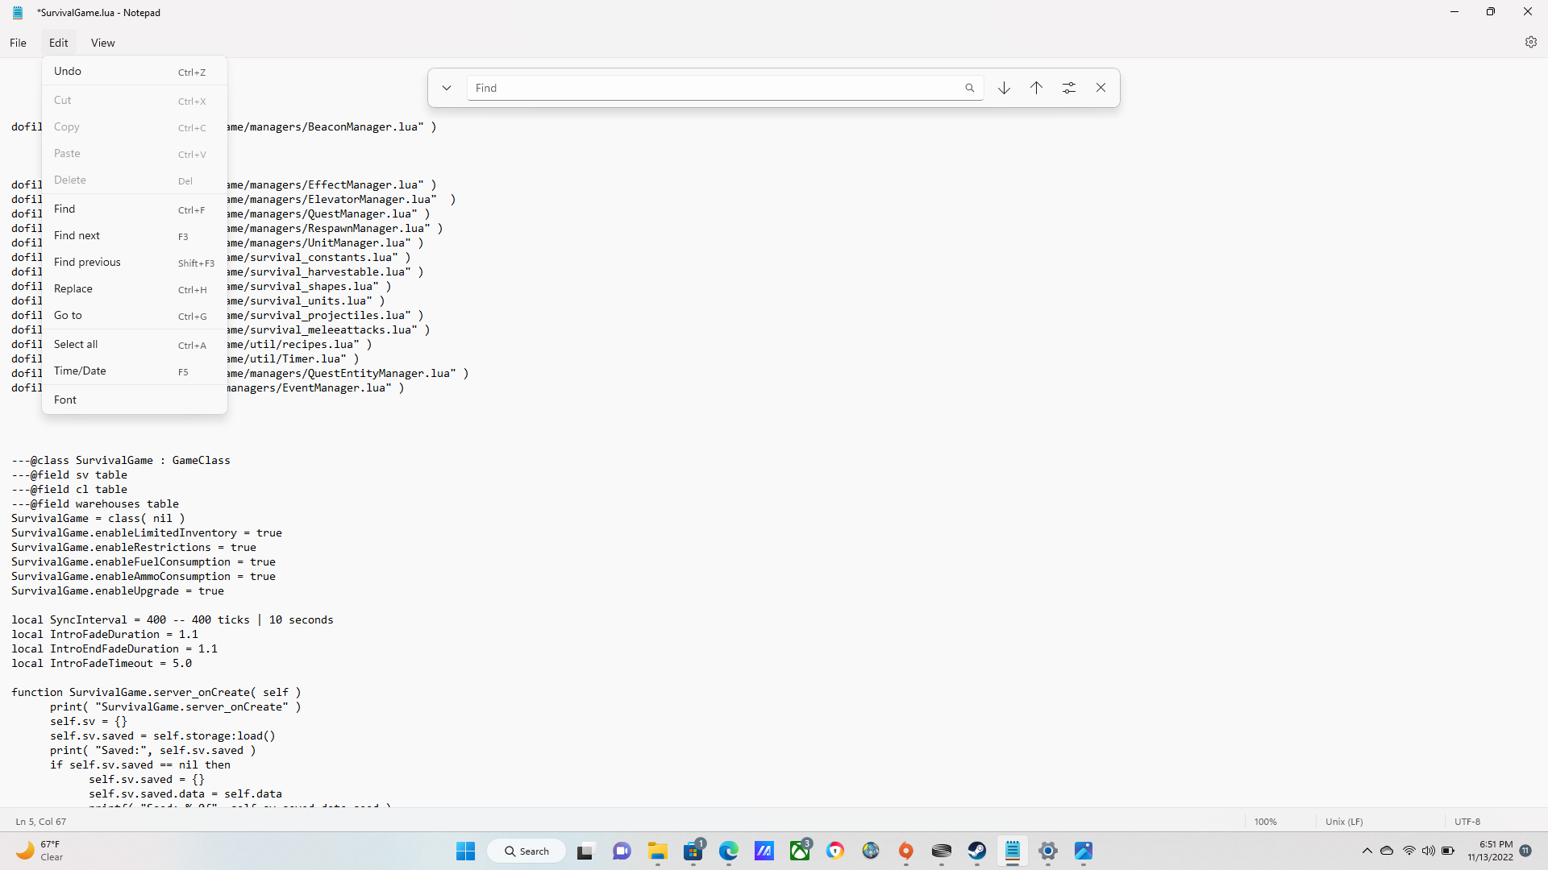The height and width of the screenshot is (870, 1548).
Task: Open the File menu
Action: 18,43
